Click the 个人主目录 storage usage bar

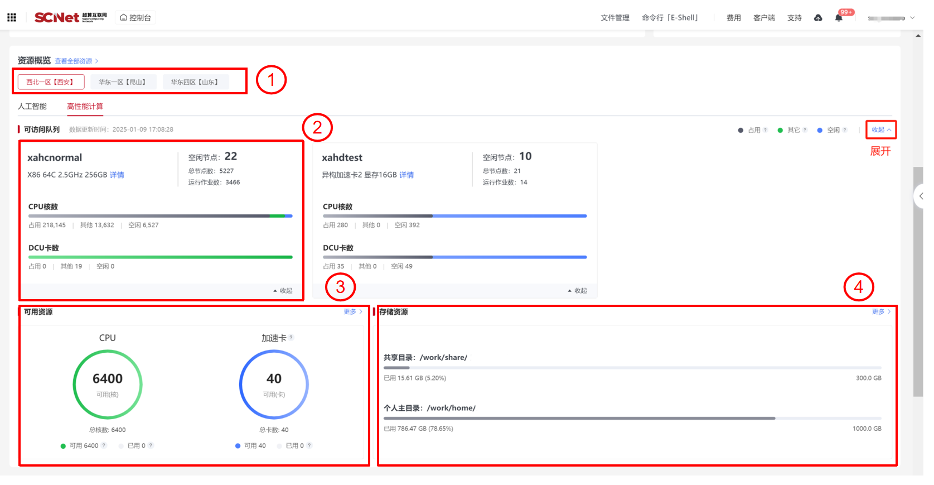click(632, 418)
